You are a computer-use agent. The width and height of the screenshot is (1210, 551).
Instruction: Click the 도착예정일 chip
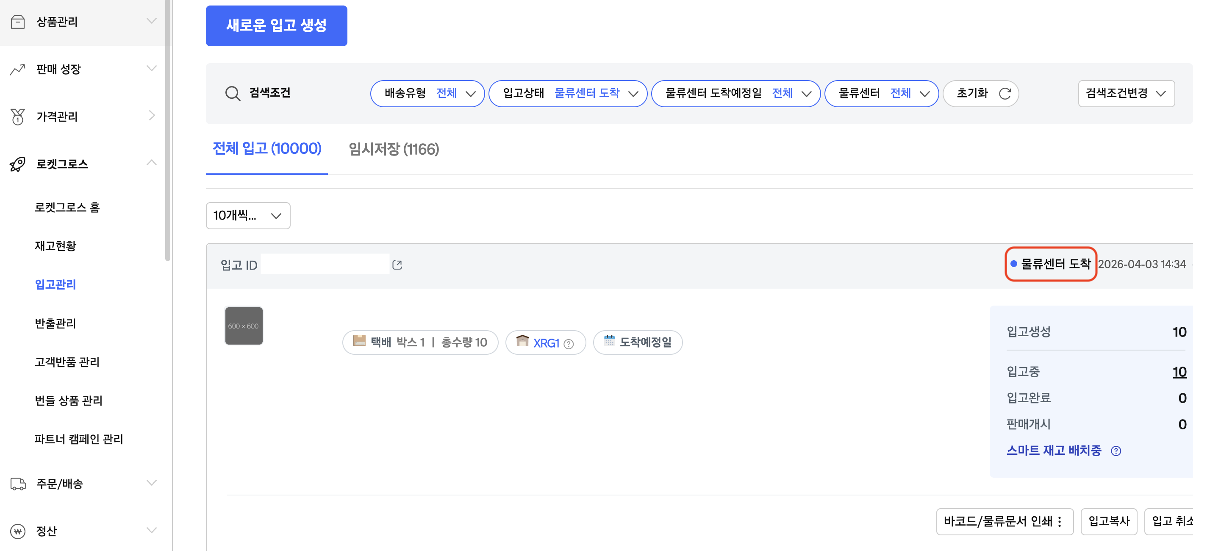click(638, 342)
